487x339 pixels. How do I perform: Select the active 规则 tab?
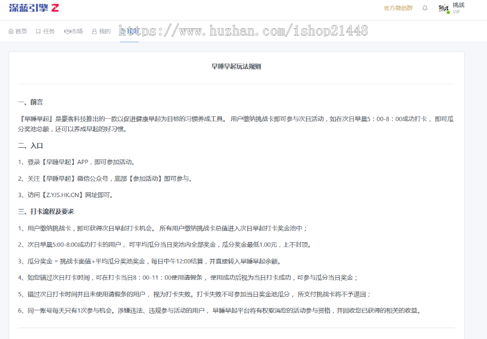pyautogui.click(x=129, y=31)
